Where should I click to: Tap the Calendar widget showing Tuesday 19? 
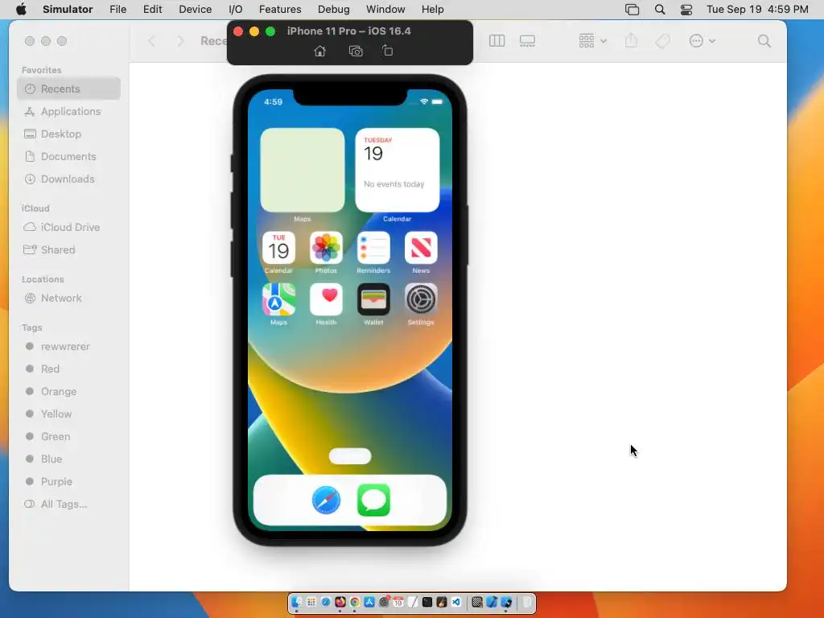click(398, 170)
